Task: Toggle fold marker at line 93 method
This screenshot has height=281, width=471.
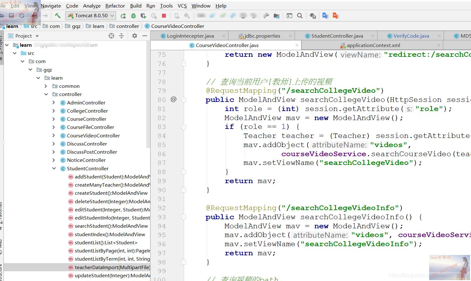Action: (184, 217)
